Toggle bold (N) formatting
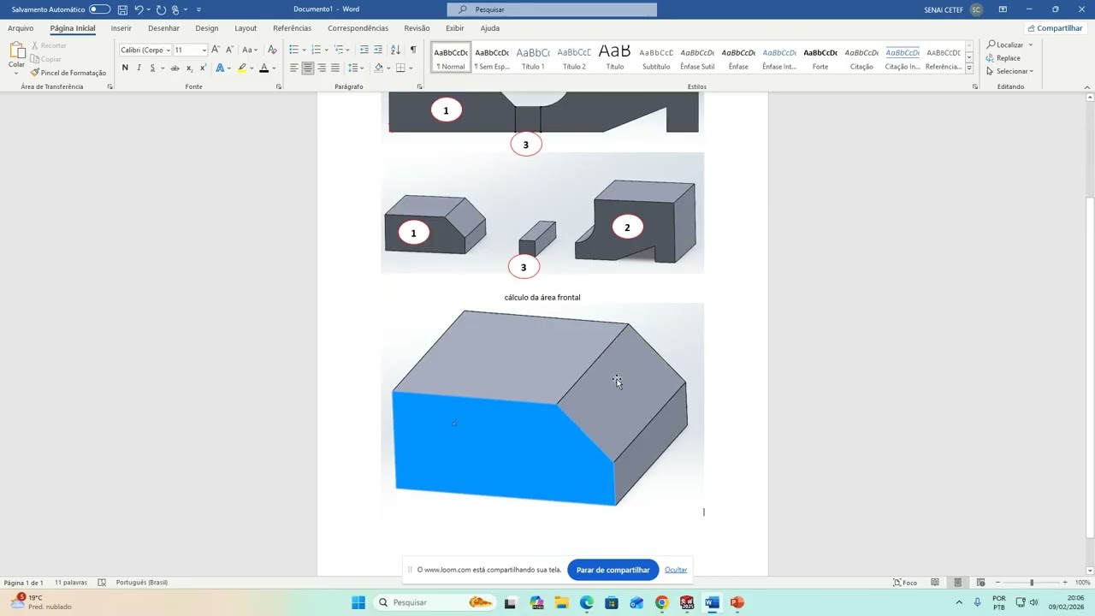 [125, 68]
